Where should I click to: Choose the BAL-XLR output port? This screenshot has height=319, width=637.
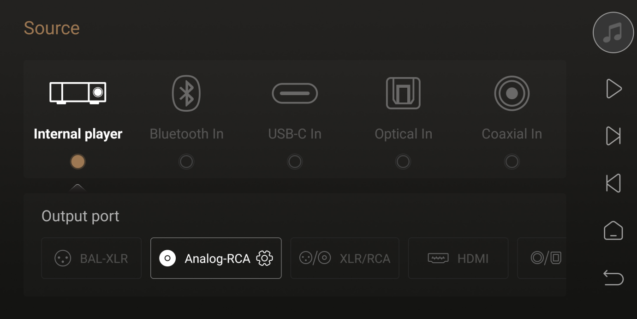coord(91,258)
